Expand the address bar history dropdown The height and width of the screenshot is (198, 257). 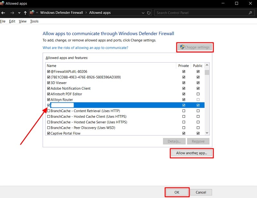click(x=143, y=13)
